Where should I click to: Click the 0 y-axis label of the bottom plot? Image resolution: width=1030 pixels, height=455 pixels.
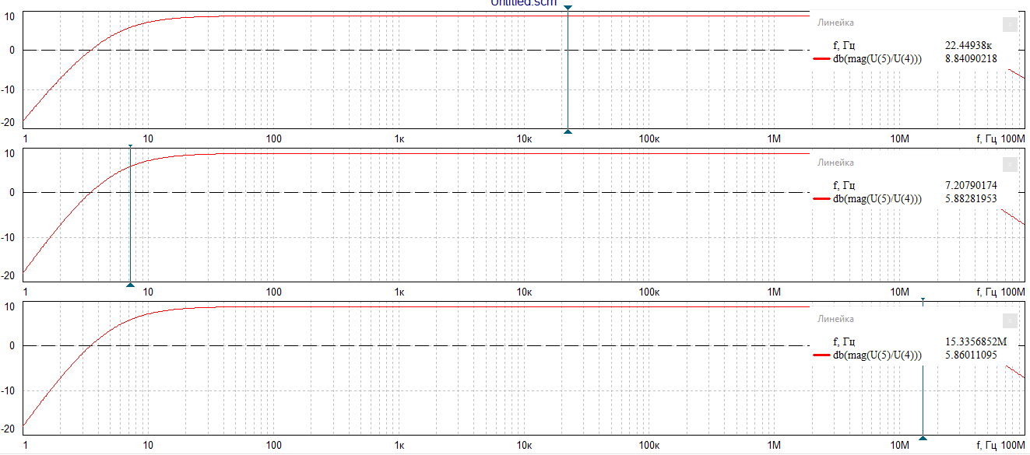click(13, 346)
